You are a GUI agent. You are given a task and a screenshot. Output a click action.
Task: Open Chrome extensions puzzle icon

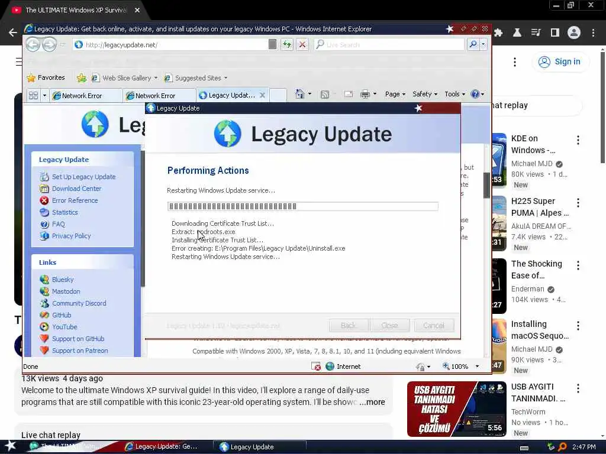point(498,33)
